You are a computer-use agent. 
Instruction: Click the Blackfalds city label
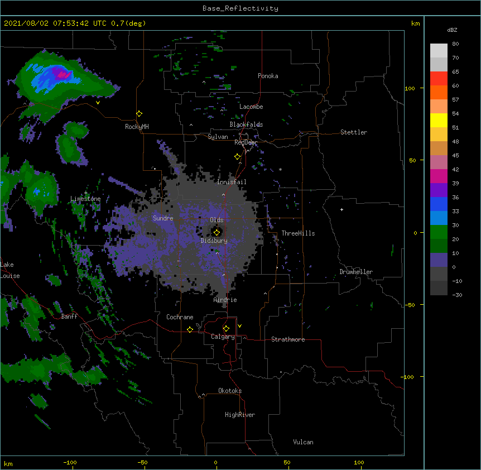click(246, 124)
